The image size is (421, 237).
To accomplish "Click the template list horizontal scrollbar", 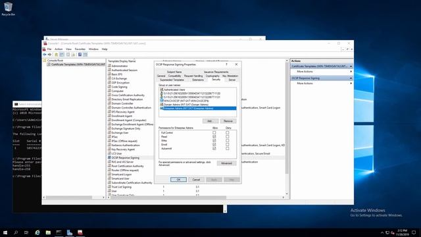I will coord(169,197).
